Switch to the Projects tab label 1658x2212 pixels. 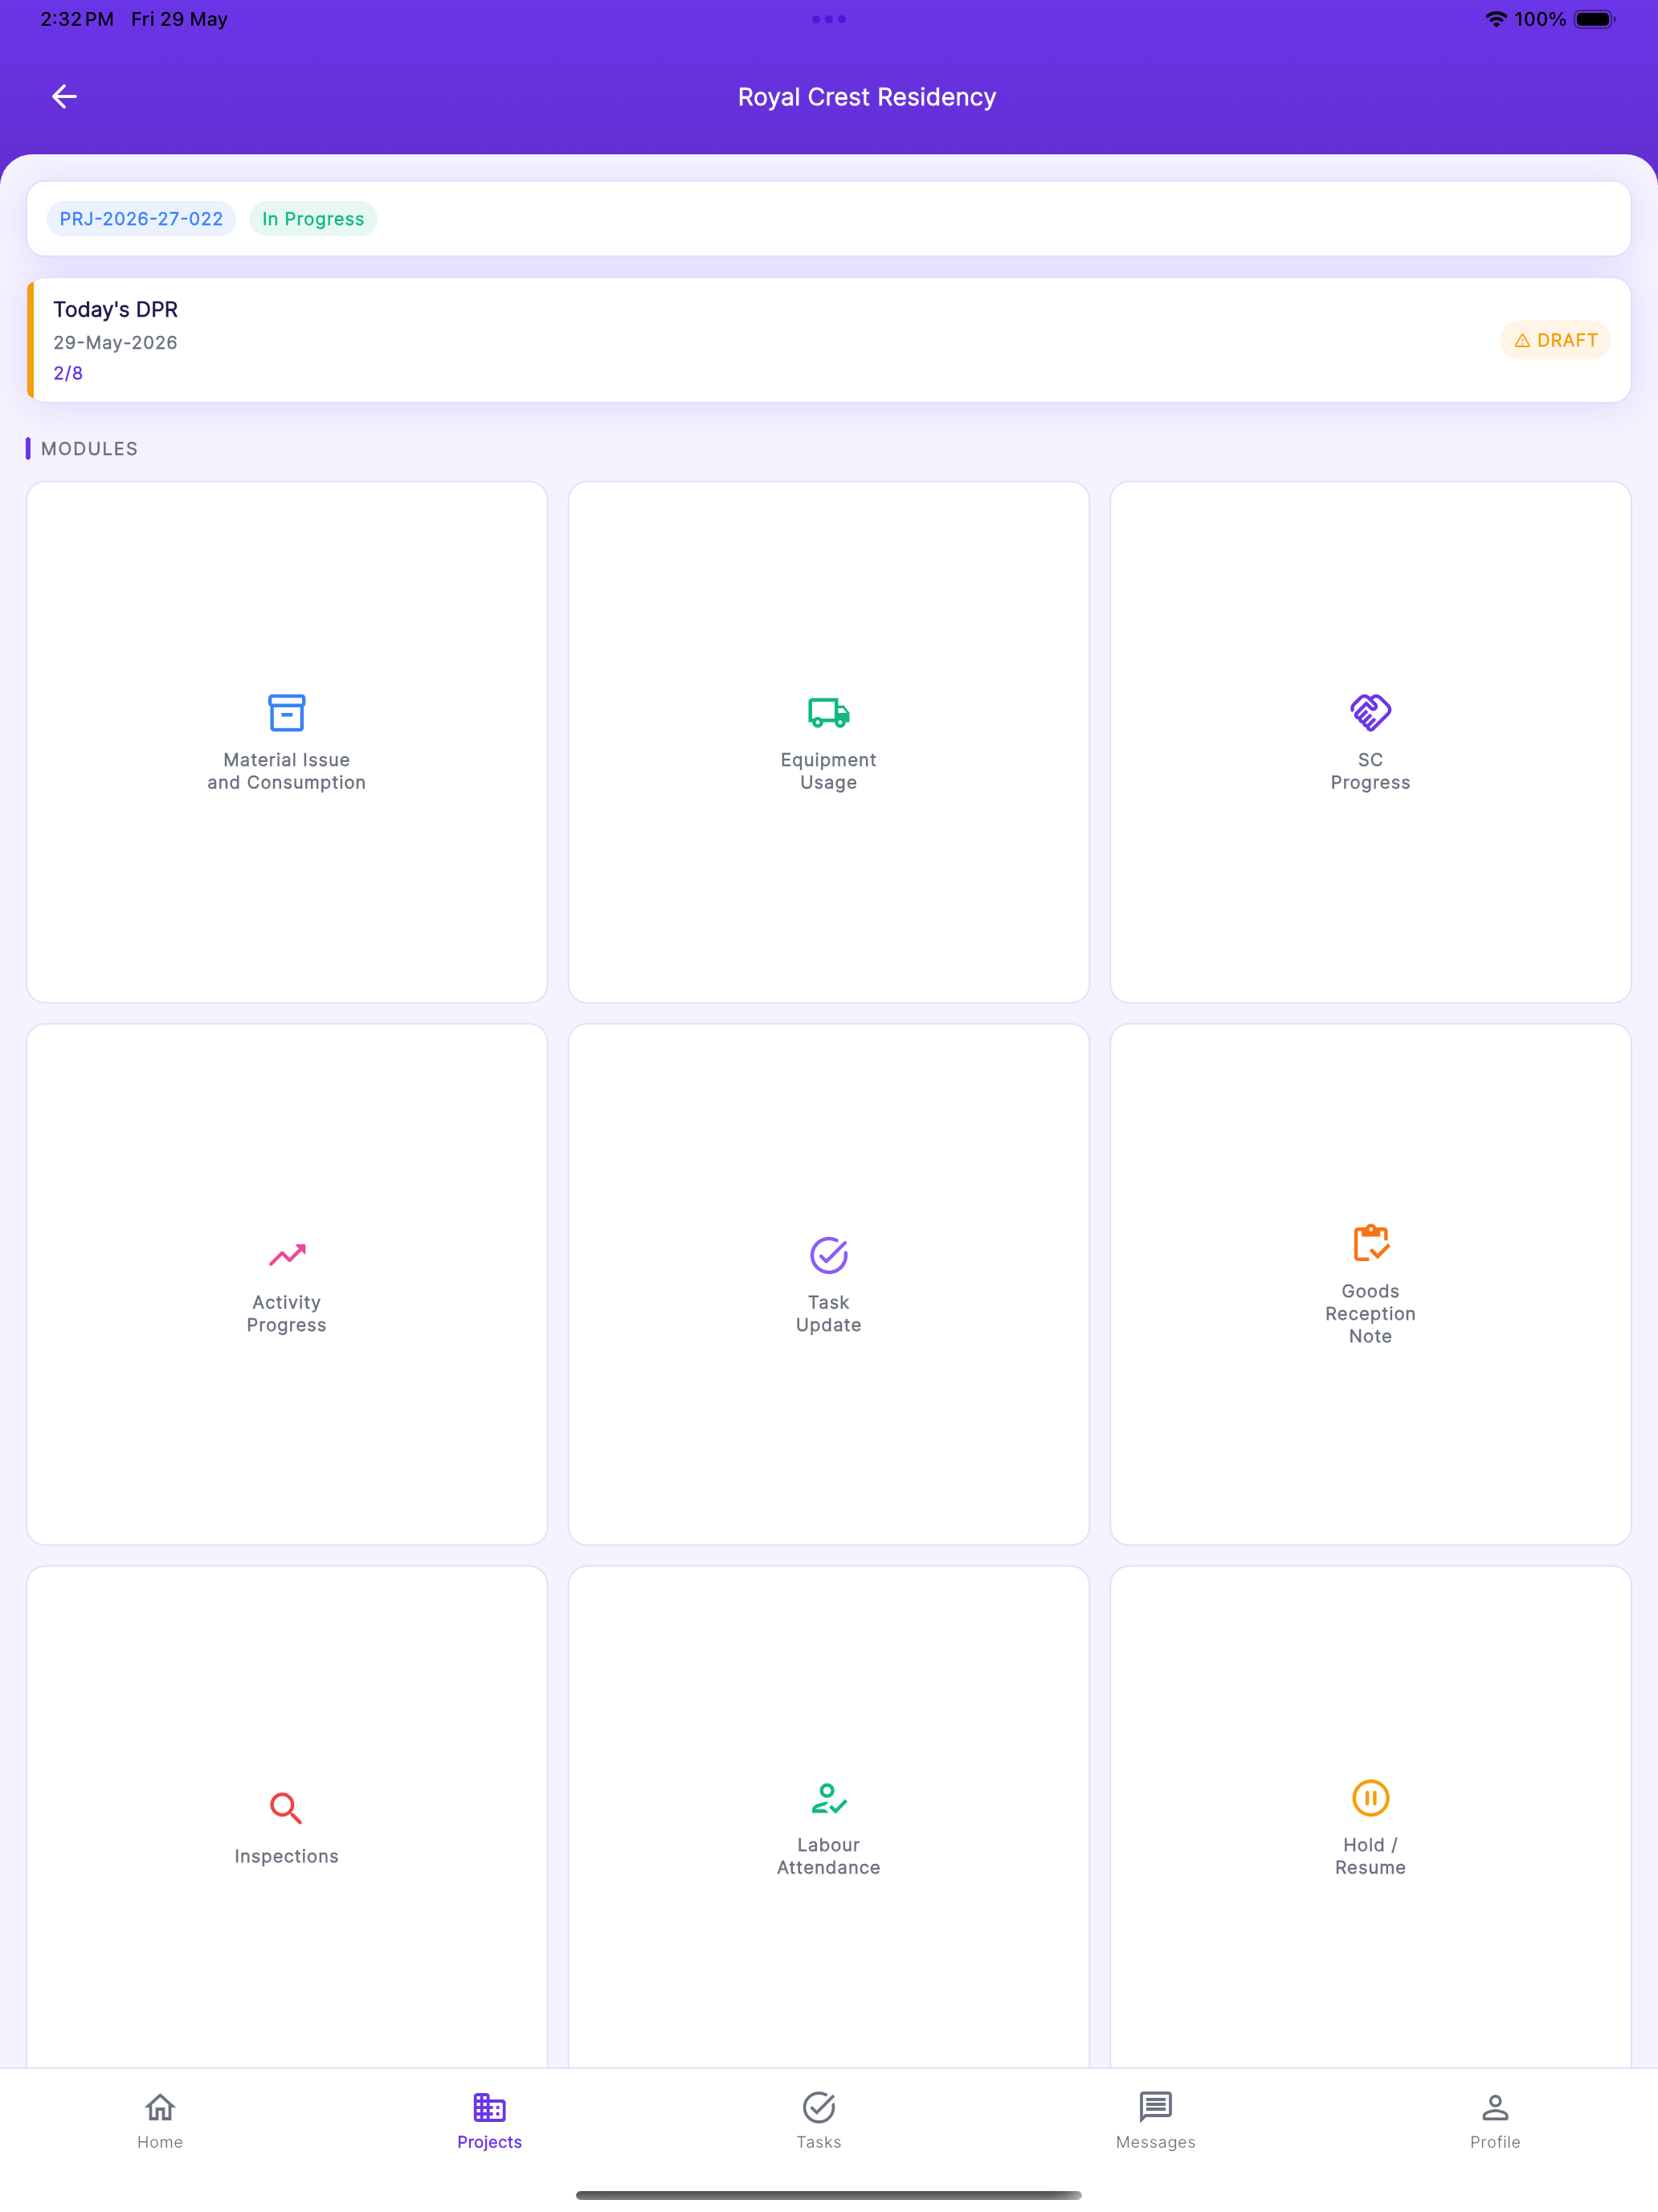[490, 2142]
